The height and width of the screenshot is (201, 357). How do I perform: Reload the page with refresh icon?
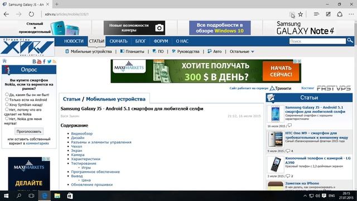(31, 14)
